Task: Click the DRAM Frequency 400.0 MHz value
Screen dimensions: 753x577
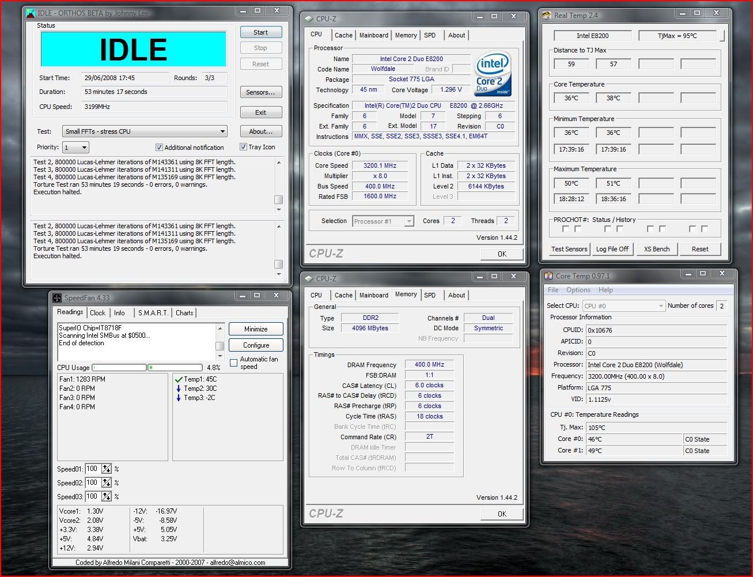Action: pos(429,364)
